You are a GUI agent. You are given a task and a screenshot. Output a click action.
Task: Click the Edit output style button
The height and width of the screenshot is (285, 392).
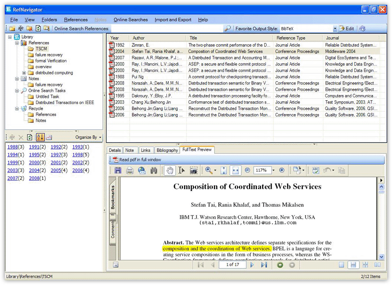tap(347, 29)
